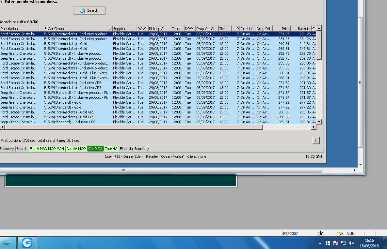Click the outer window scroll down arrow

(x=360, y=165)
